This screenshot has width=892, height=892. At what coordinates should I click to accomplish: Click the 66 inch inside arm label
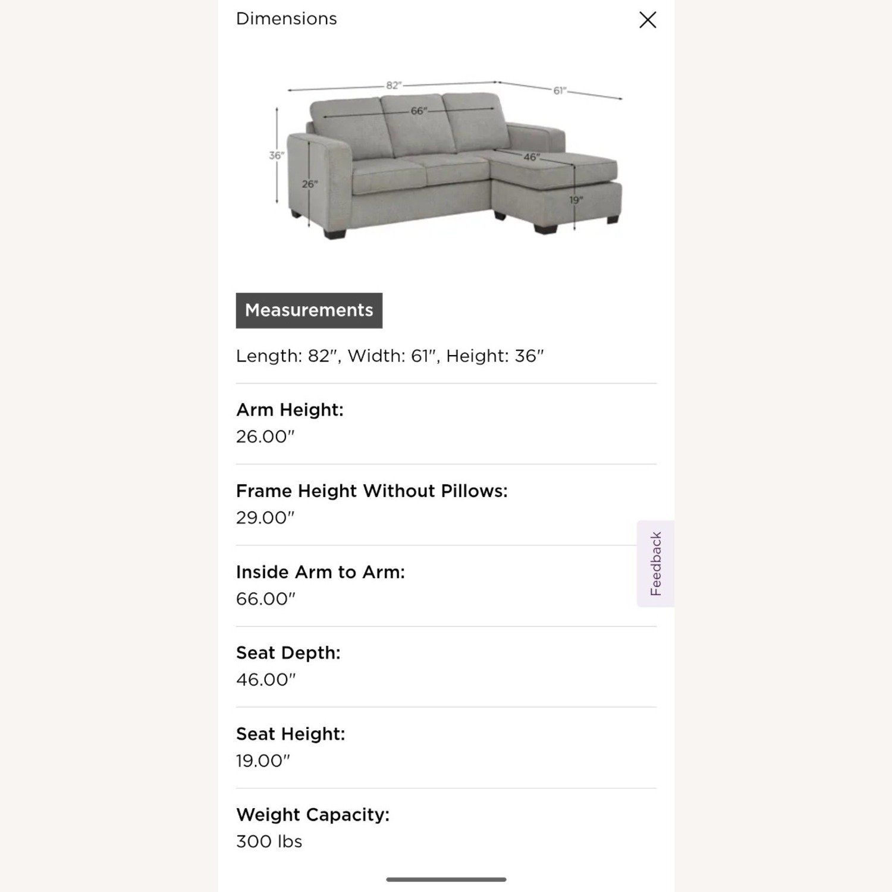coord(420,110)
